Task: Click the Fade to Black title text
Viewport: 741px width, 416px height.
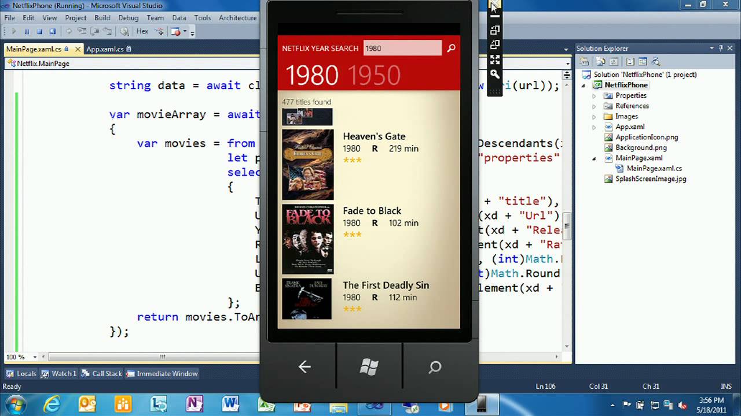Action: point(372,211)
